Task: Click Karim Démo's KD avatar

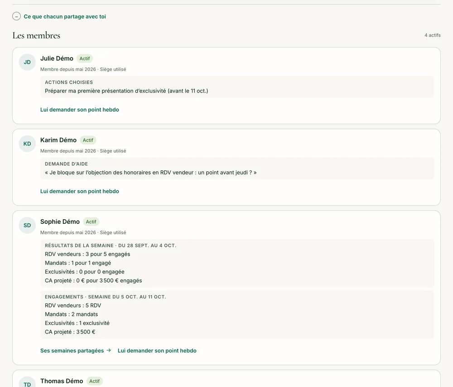Action: click(x=27, y=144)
